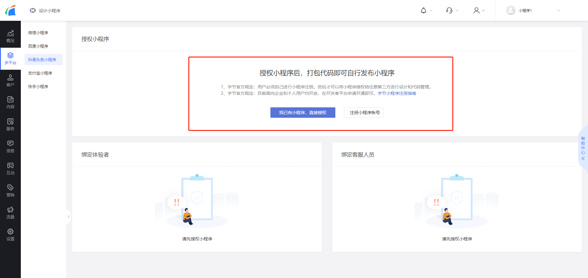Expand the 帮助中心 help center side tab
Viewport: 588px width, 278px height.
click(x=583, y=149)
